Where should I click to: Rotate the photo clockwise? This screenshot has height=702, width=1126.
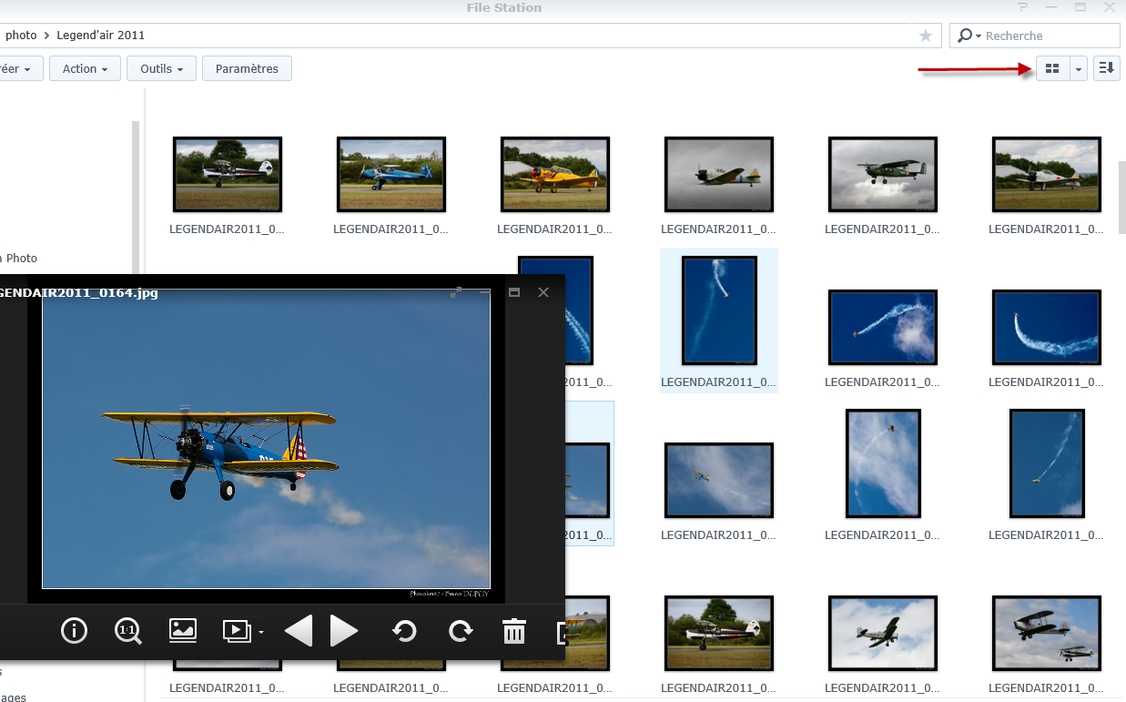(461, 630)
